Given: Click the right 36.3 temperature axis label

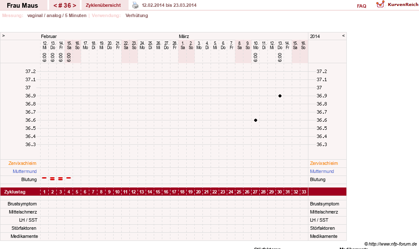Looking at the screenshot, I should click(x=322, y=144).
